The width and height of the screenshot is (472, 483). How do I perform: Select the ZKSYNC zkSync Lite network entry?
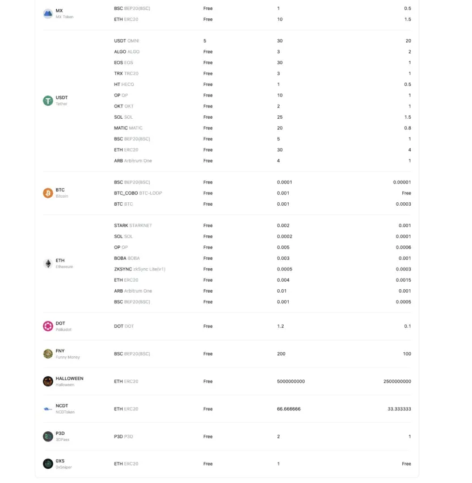140,269
